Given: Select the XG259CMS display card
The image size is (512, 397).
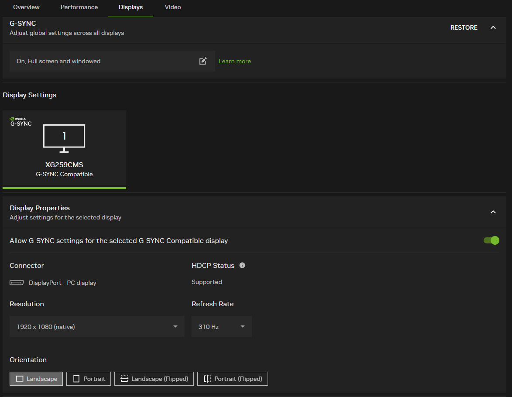Looking at the screenshot, I should click(x=64, y=149).
